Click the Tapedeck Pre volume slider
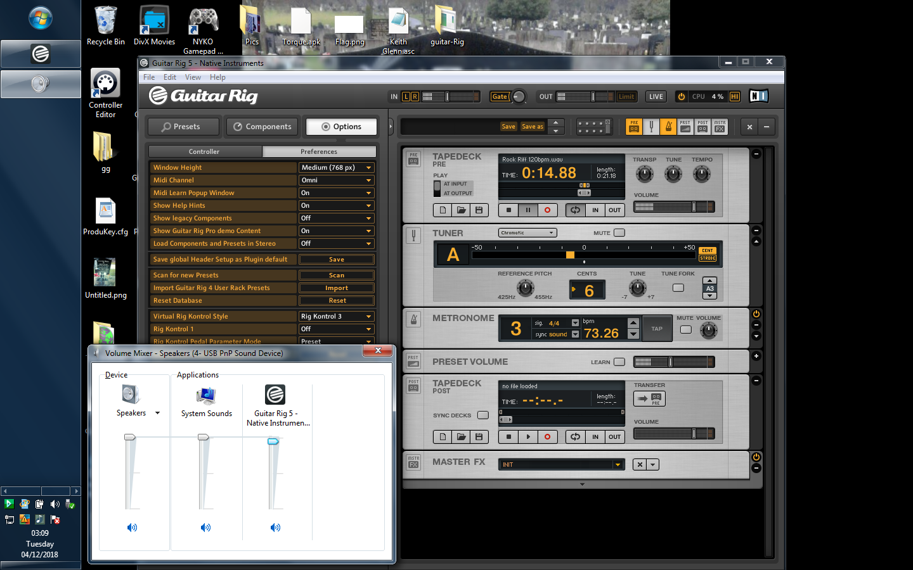Image resolution: width=913 pixels, height=570 pixels. [x=673, y=207]
